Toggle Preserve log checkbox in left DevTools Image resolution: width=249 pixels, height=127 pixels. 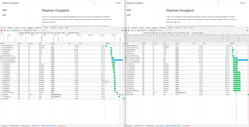(x=14, y=30)
